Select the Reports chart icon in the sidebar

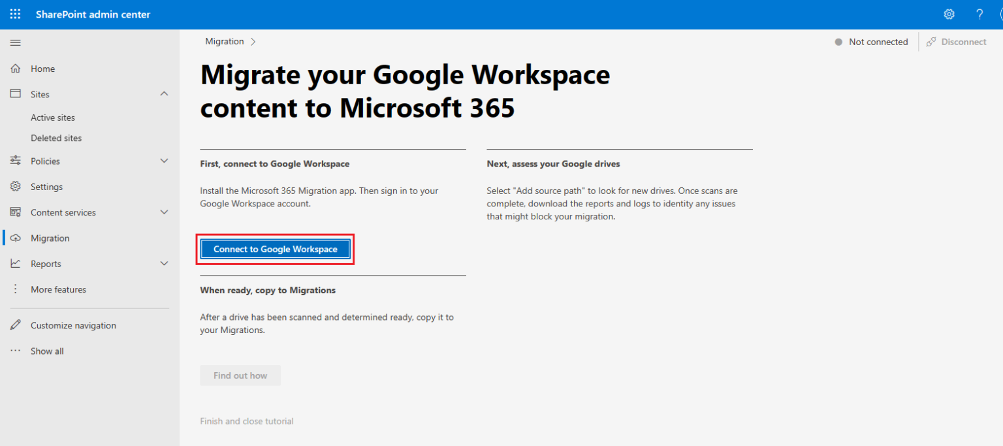[15, 263]
